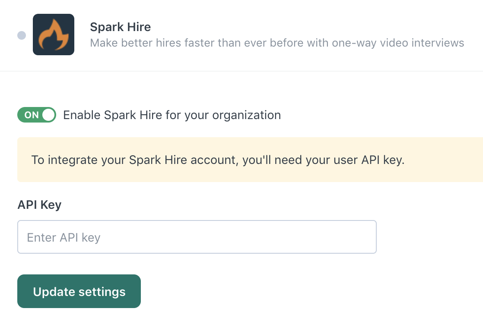Screen dimensions: 483x321
Task: Click the 'To integrate your Spark Hire account' notice
Action: [x=250, y=160]
